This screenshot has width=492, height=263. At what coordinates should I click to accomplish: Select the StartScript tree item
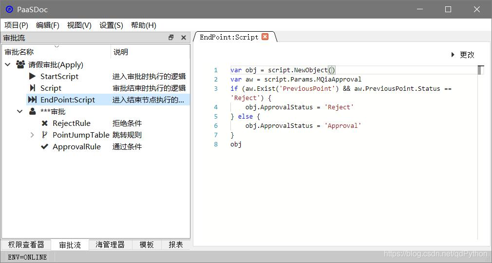click(59, 76)
